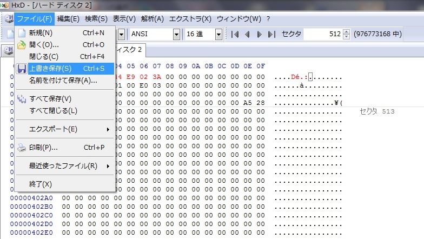Open the 解析(A) menu
Image resolution: width=424 pixels, height=239 pixels.
coord(153,18)
